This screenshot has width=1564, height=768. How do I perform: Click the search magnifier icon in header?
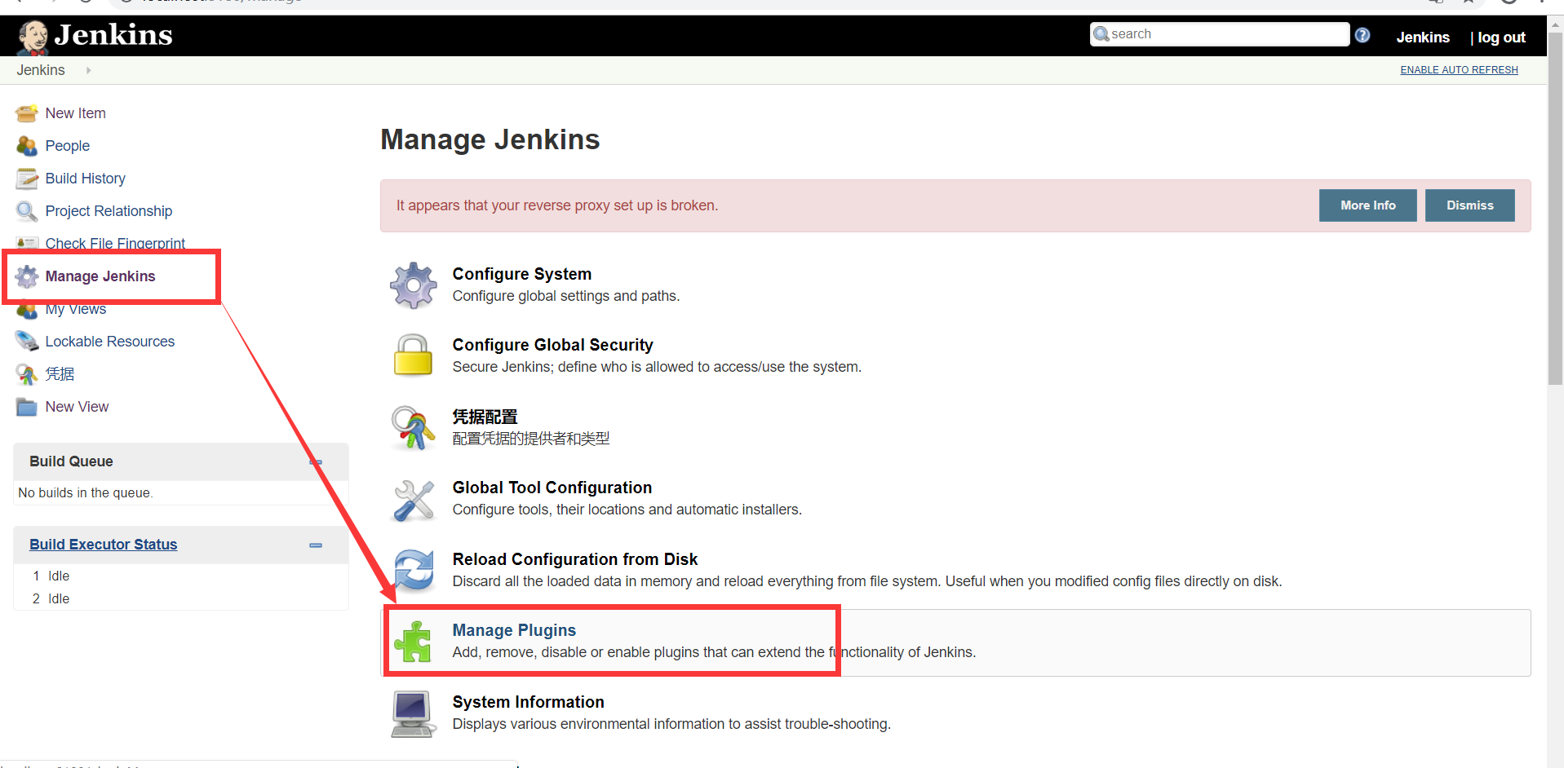1101,34
